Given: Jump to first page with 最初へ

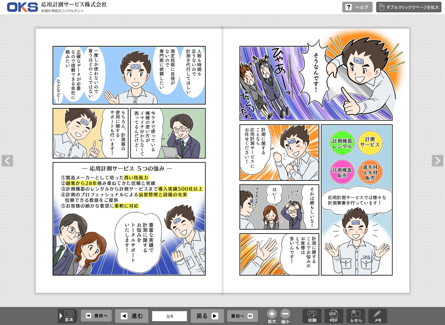Looking at the screenshot, I should point(242,316).
